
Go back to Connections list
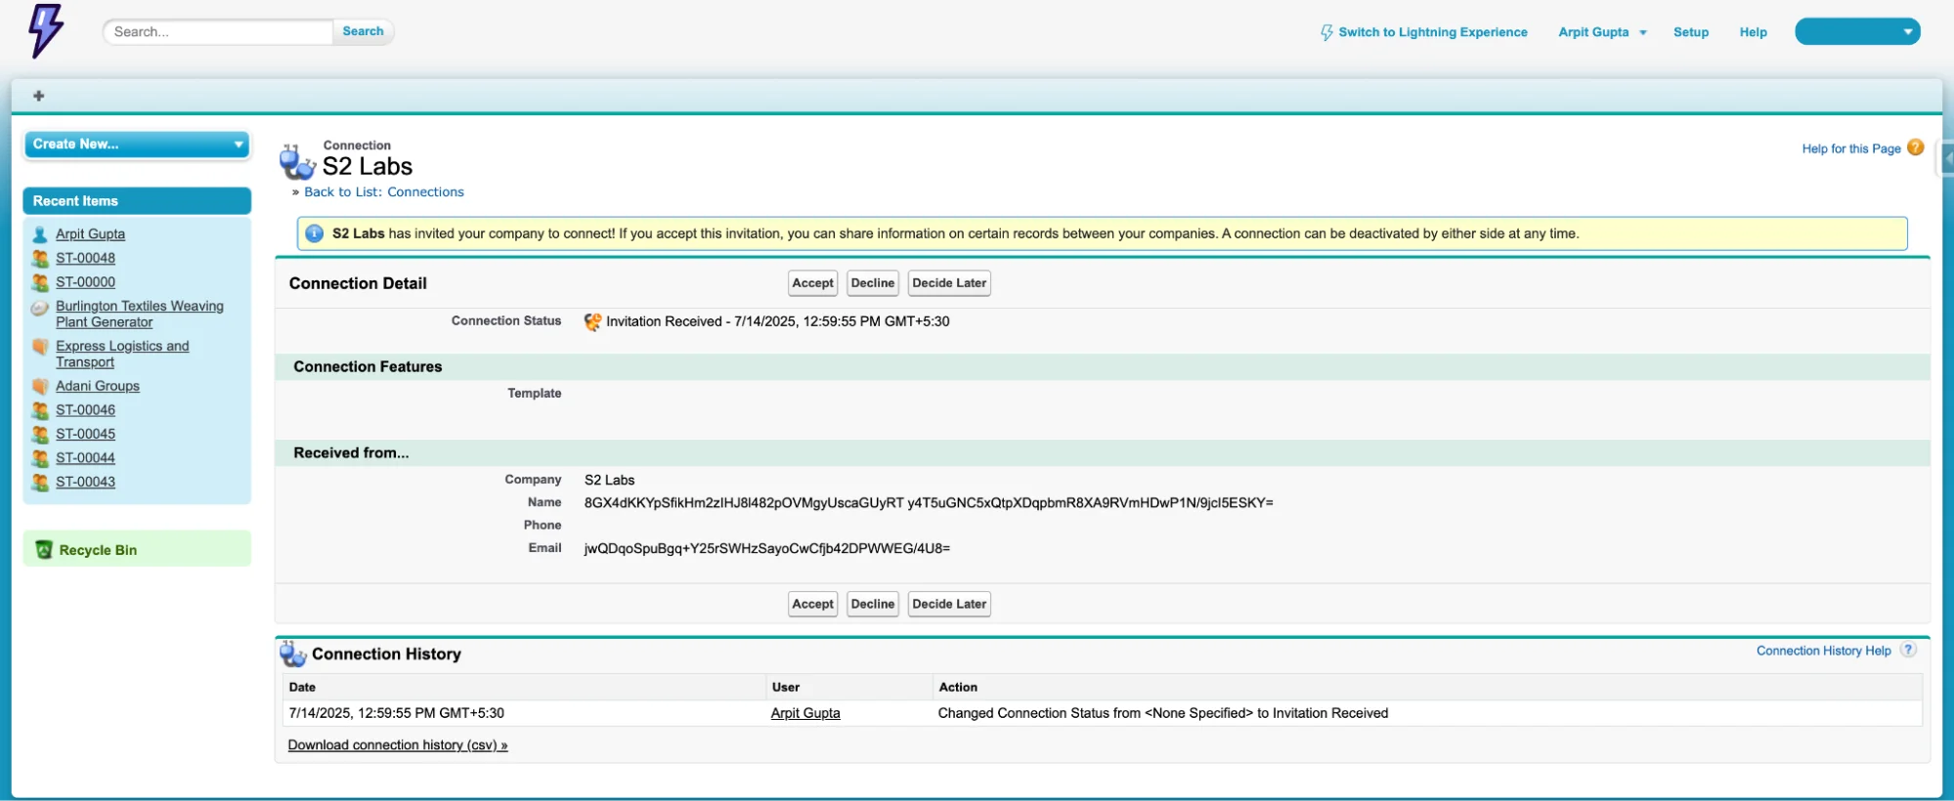pyautogui.click(x=383, y=192)
